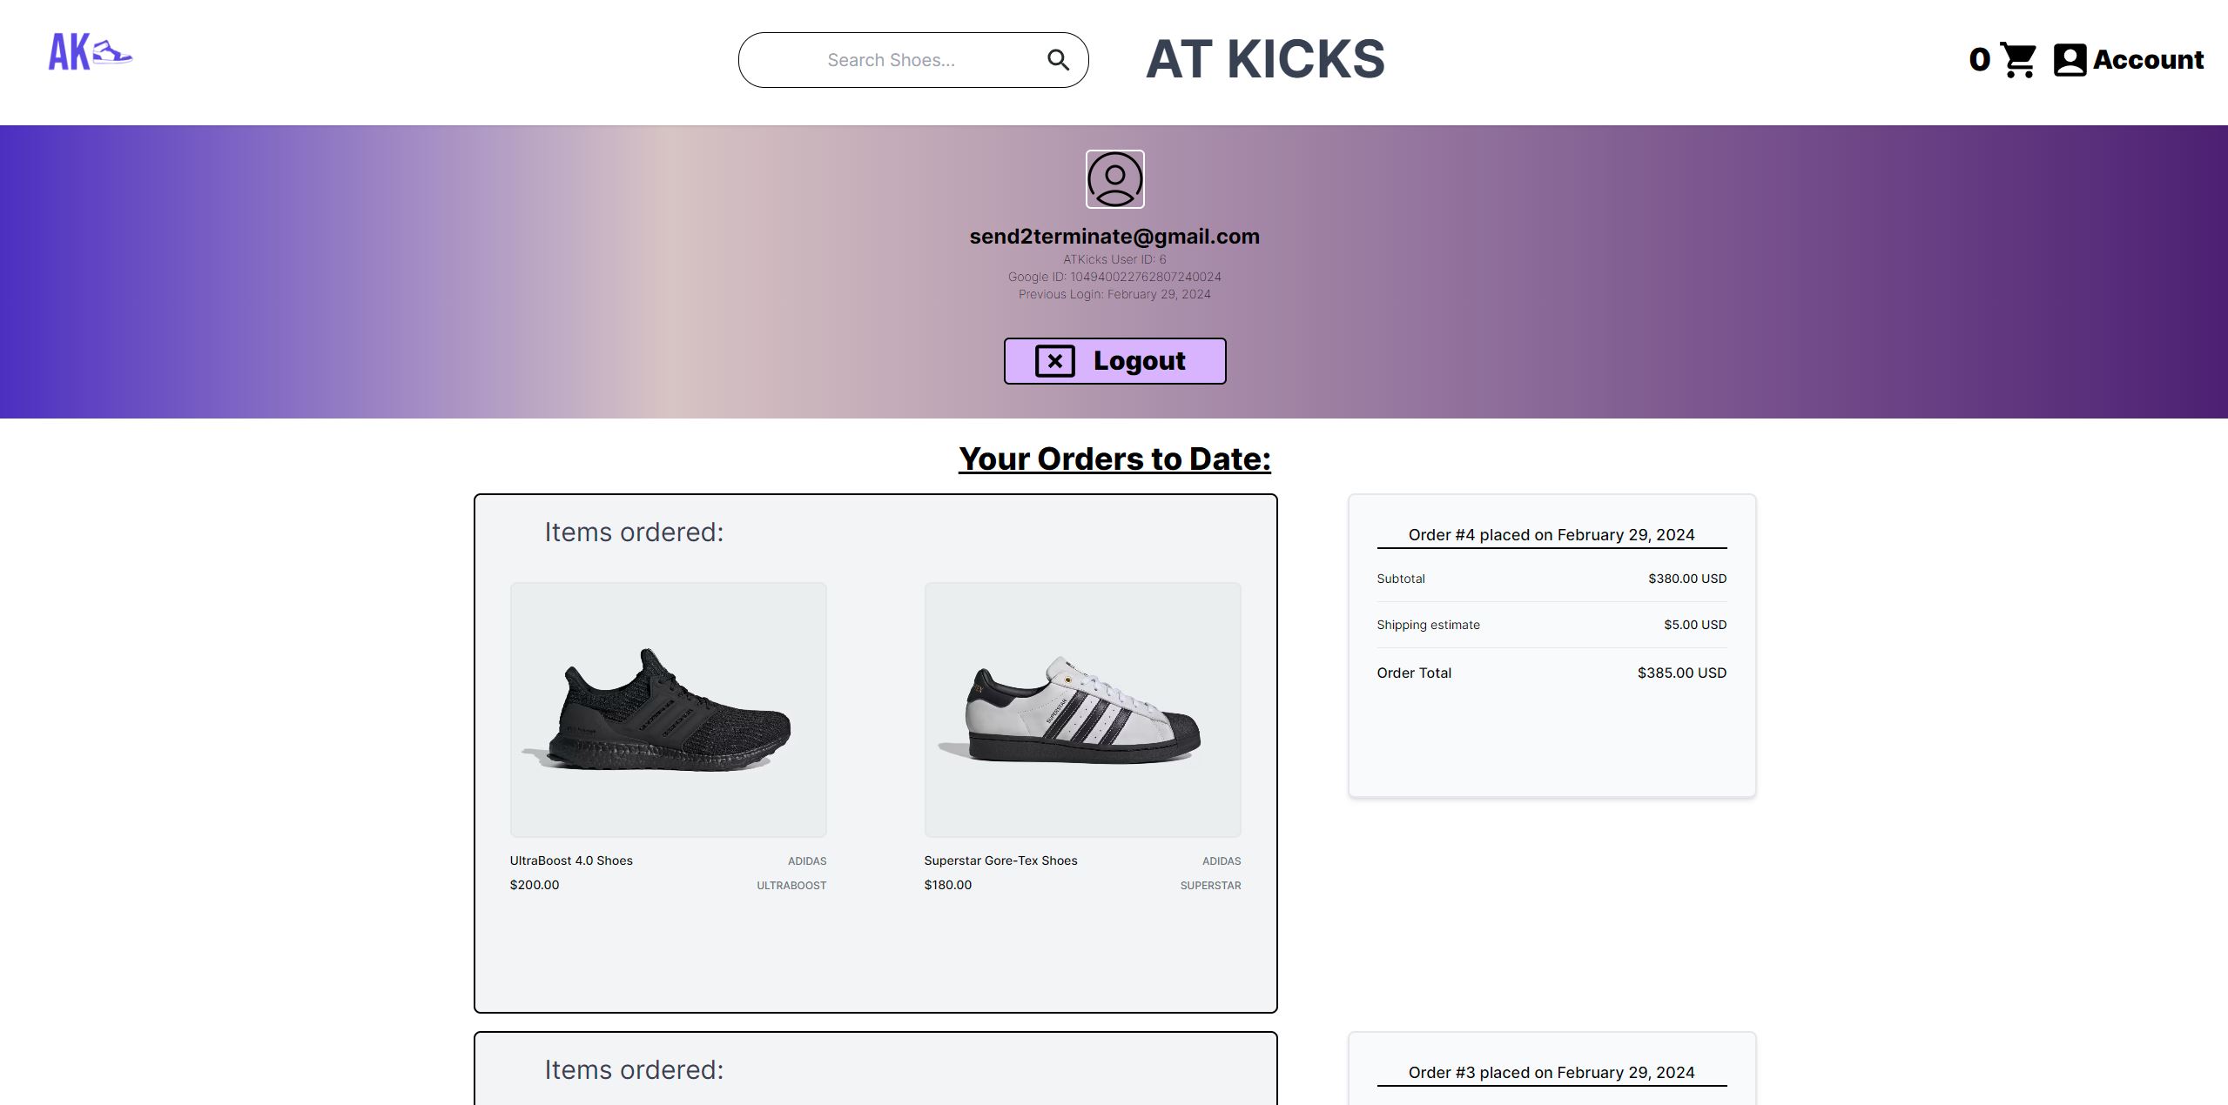Click the Order #3 placed heading
Screen dimensions: 2228x1105
[1551, 1073]
